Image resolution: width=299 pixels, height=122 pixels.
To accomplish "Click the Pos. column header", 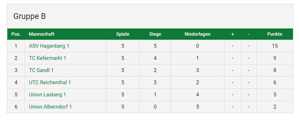I will 16,34.
